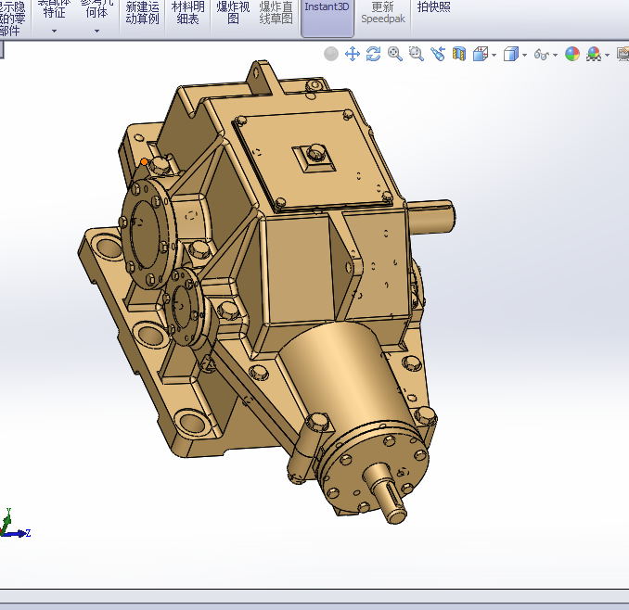Viewport: 629px width, 610px height.
Task: Click the 参考几何体 toolbar button
Action: pyautogui.click(x=96, y=10)
